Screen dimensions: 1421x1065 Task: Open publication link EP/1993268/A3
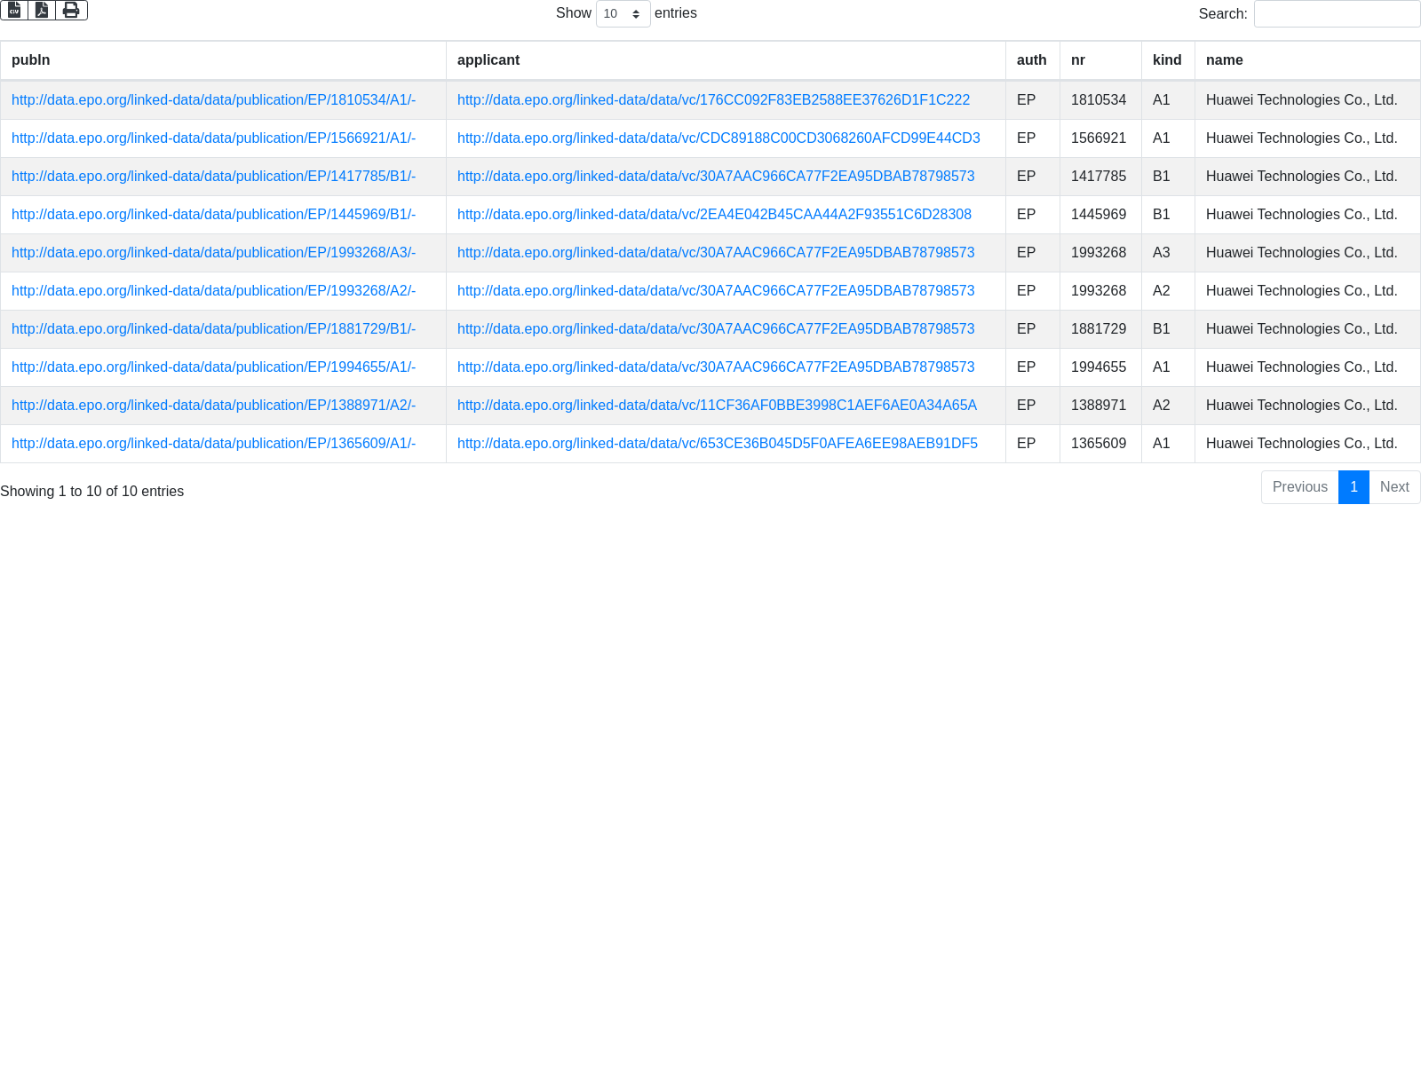213,253
